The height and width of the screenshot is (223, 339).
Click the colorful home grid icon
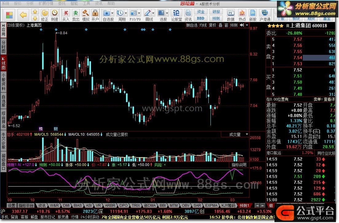[x=9, y=15]
